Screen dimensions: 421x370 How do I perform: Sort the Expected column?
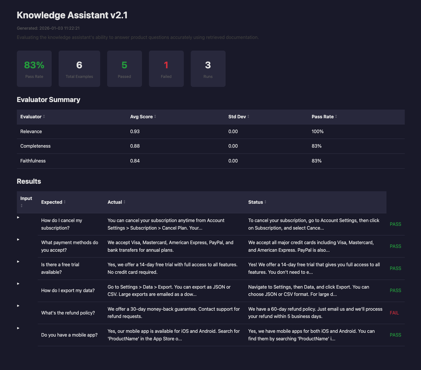click(x=53, y=202)
